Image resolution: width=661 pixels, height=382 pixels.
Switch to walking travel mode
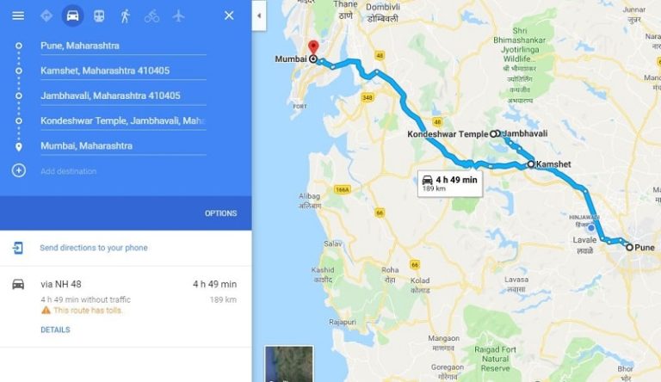pyautogui.click(x=125, y=16)
